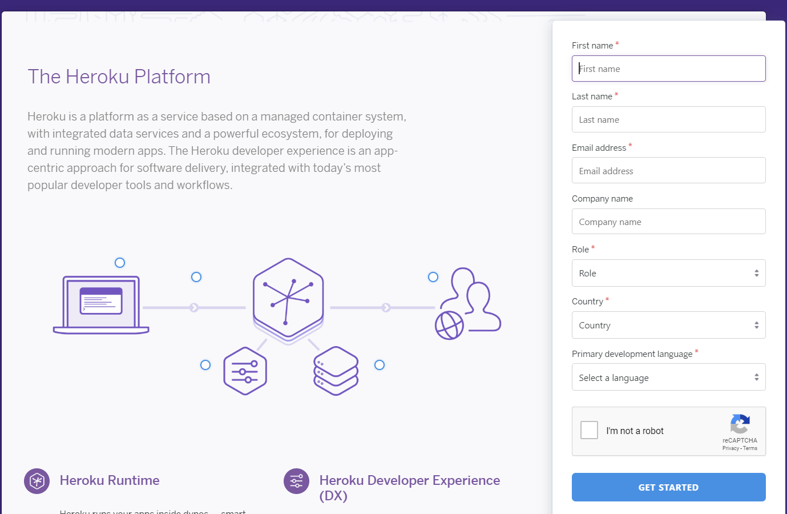Open the Select a language dropdown
Viewport: 787px width, 514px height.
coord(669,377)
